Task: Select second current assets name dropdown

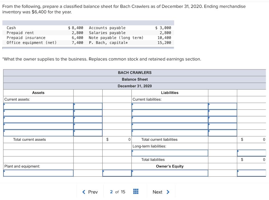Action: coord(38,113)
